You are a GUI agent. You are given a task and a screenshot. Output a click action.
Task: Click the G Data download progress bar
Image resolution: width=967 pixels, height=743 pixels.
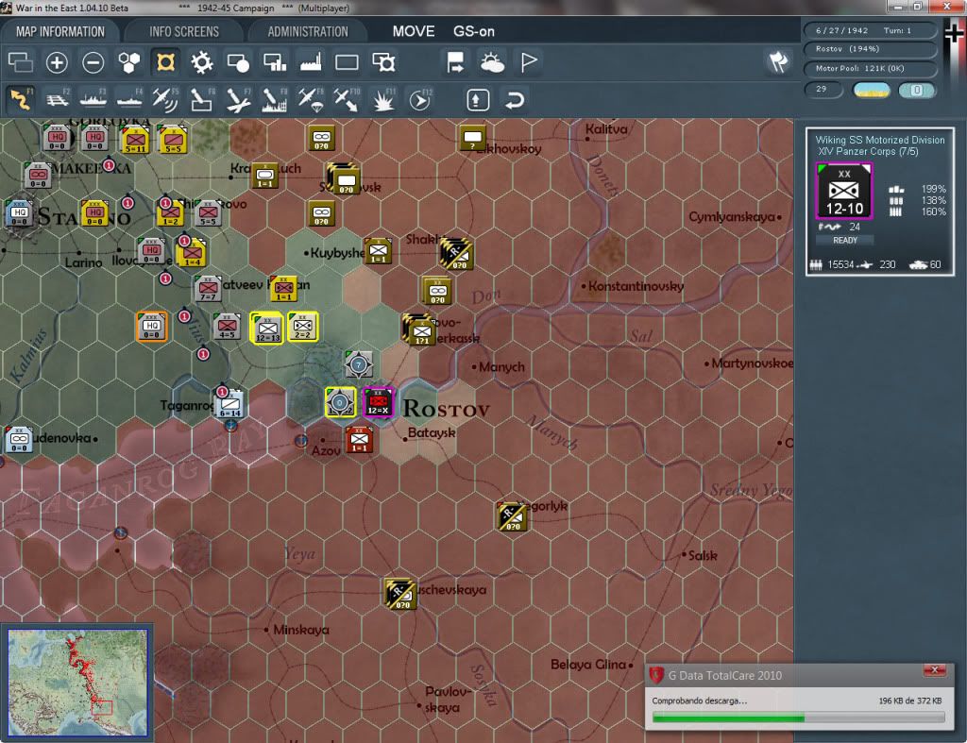[799, 718]
